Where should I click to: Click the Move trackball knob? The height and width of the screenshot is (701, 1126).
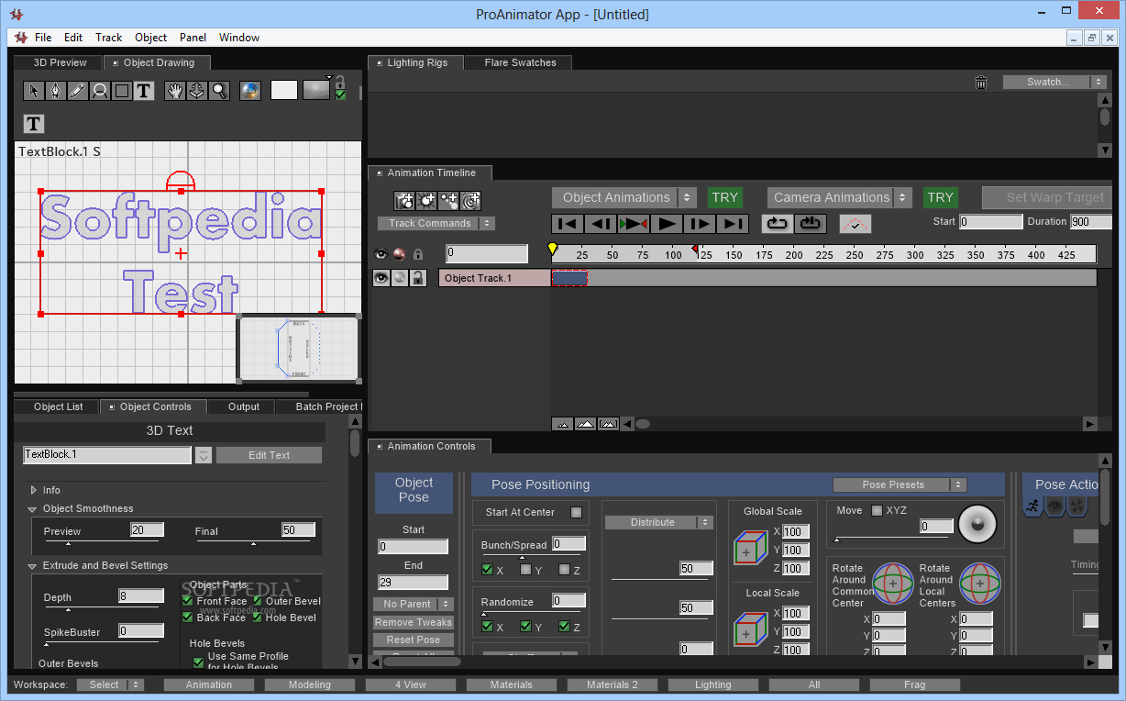(977, 524)
